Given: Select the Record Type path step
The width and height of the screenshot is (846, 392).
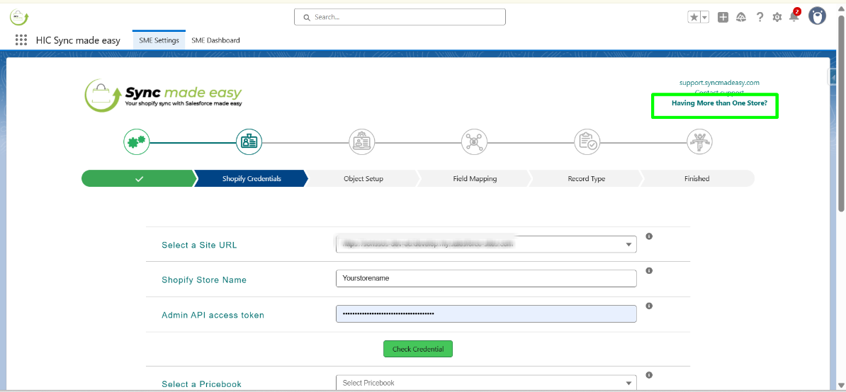Looking at the screenshot, I should click(x=587, y=179).
